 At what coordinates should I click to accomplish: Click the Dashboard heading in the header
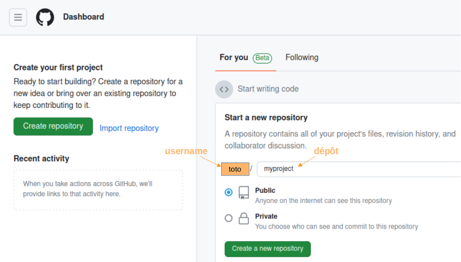[83, 17]
